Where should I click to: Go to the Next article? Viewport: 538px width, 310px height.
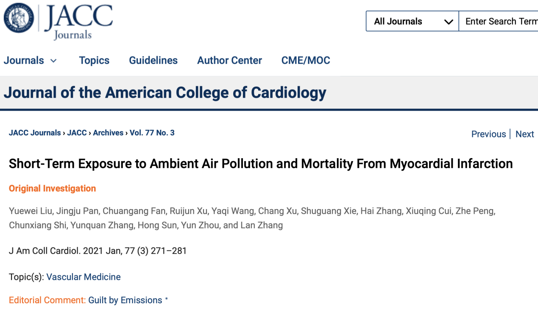pos(524,134)
